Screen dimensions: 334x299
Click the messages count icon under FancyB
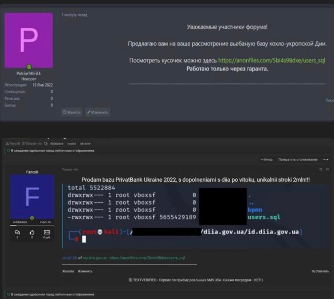pos(17,232)
